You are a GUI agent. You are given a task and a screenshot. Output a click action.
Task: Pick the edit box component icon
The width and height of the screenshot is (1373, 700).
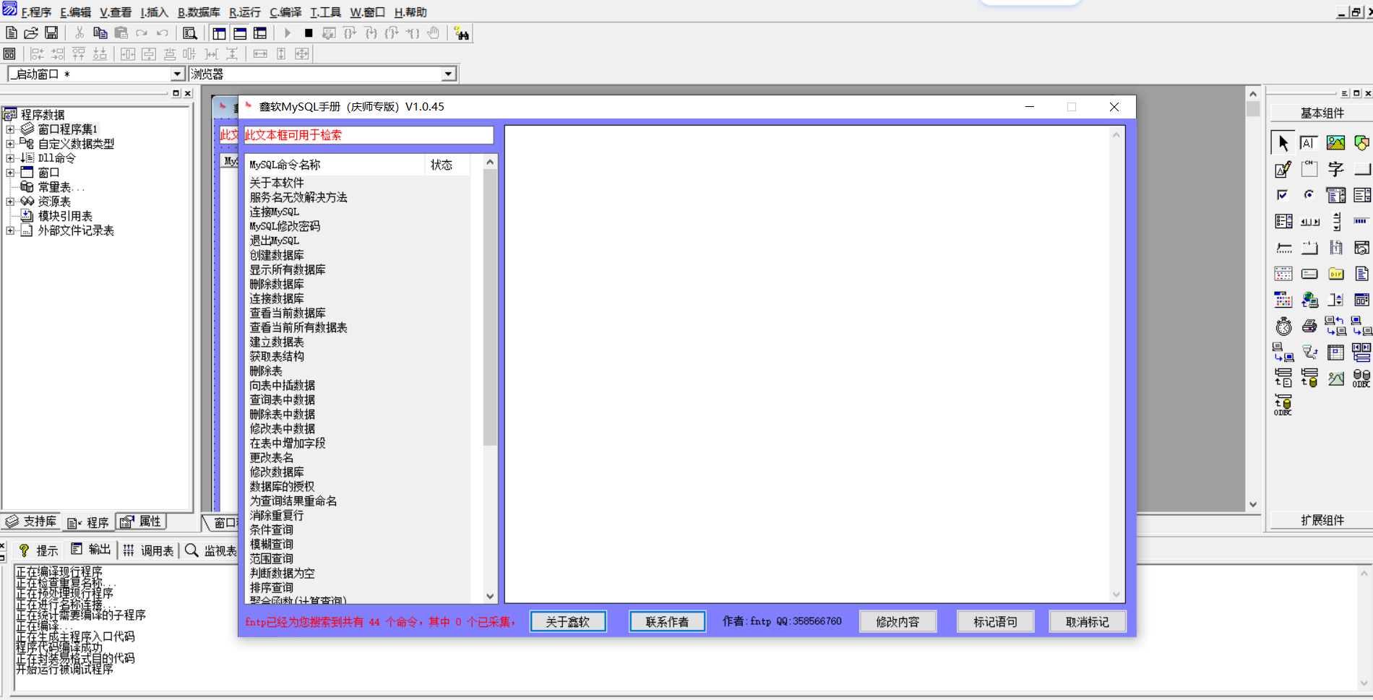[x=1309, y=143]
